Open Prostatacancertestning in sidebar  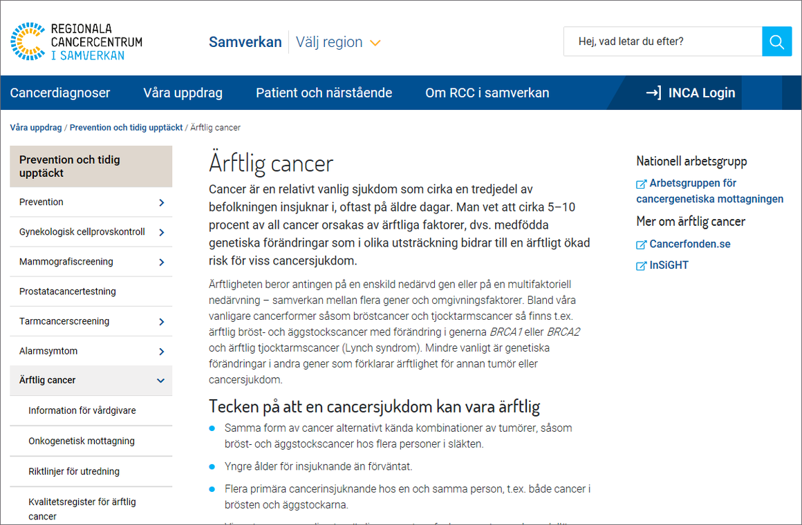click(x=68, y=292)
